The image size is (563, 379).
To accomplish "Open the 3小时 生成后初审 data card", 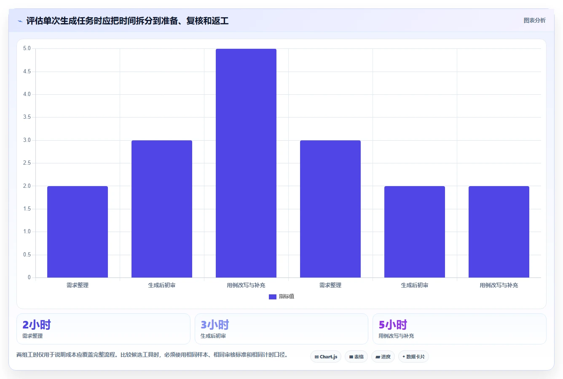I will [281, 329].
